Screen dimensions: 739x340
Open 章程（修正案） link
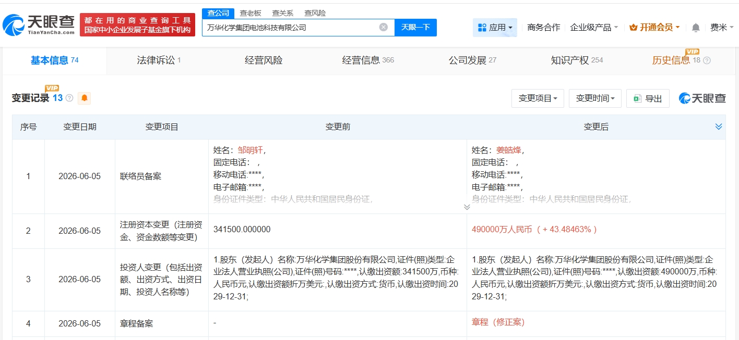coord(498,322)
